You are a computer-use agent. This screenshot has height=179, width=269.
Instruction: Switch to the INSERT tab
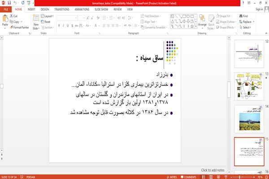(x=31, y=9)
